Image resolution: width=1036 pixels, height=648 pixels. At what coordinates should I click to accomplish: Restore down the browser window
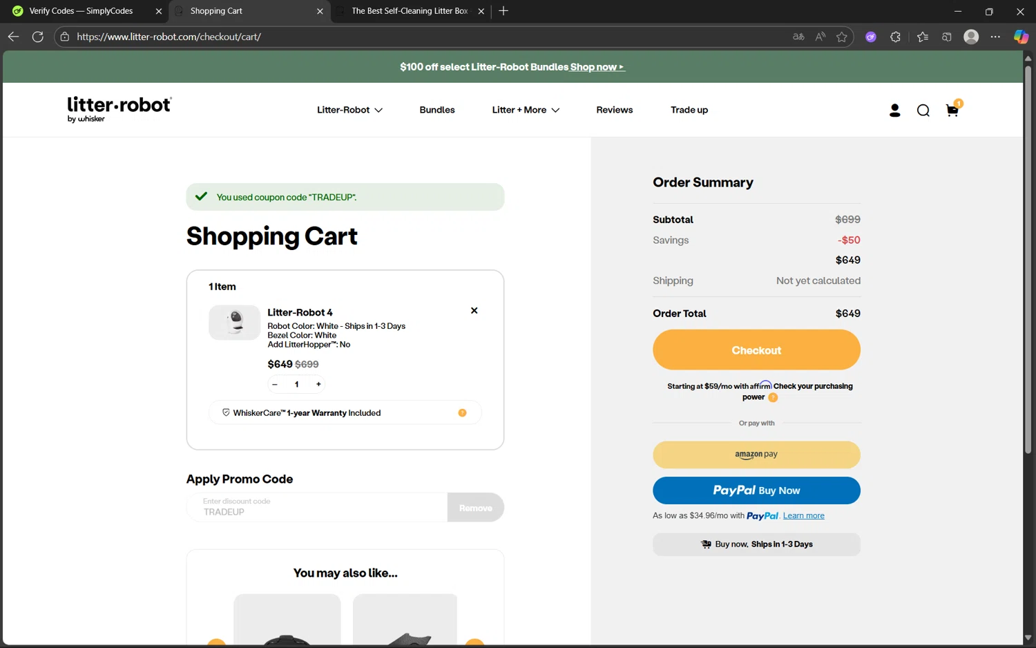pos(989,11)
